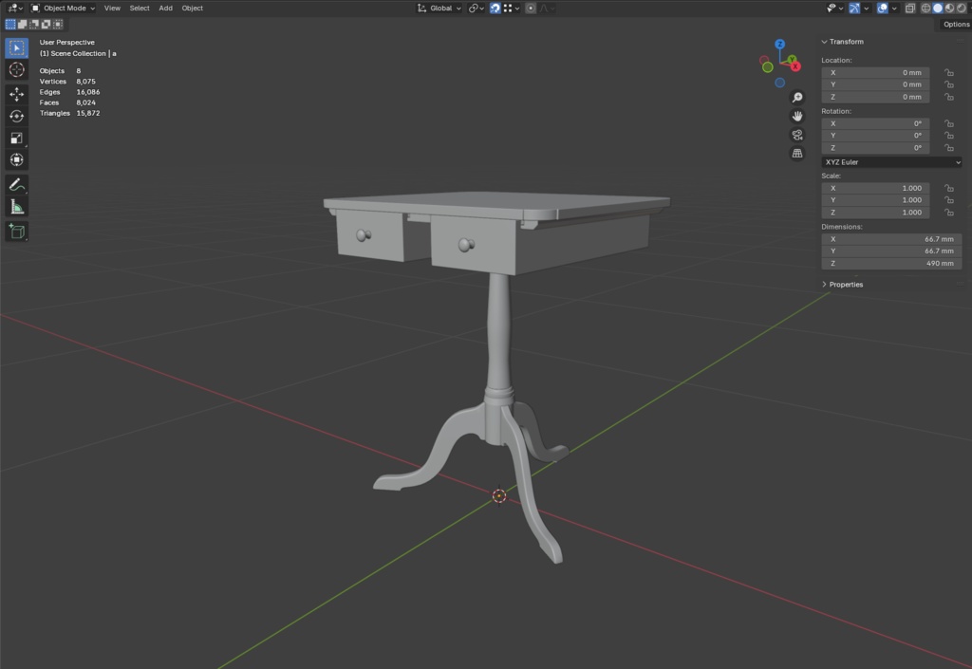
Task: Switch to wireframe viewport shading
Action: click(x=926, y=8)
